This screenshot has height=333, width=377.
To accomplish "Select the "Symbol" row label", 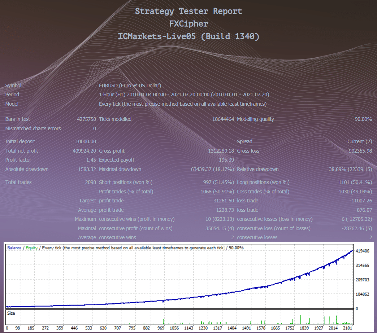I will (x=13, y=86).
